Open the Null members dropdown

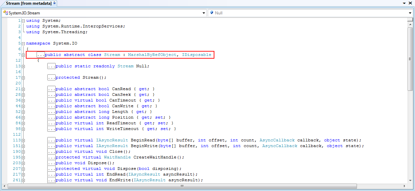tap(410, 13)
